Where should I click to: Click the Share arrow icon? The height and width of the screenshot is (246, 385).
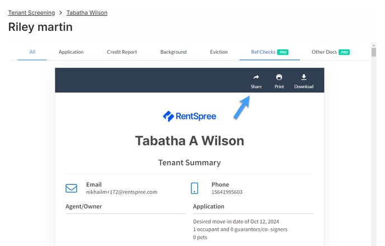point(256,77)
